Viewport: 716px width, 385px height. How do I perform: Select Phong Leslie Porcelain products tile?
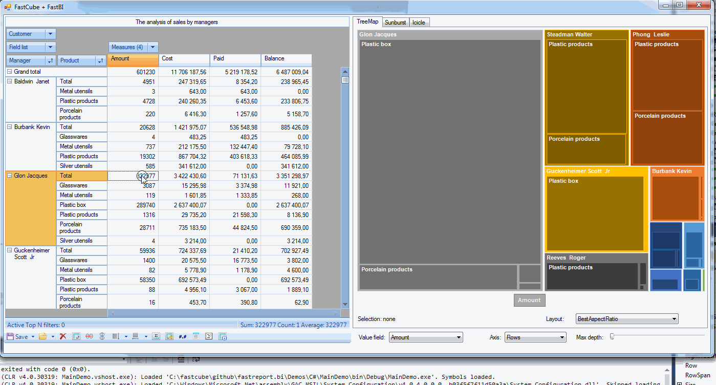[x=667, y=138]
